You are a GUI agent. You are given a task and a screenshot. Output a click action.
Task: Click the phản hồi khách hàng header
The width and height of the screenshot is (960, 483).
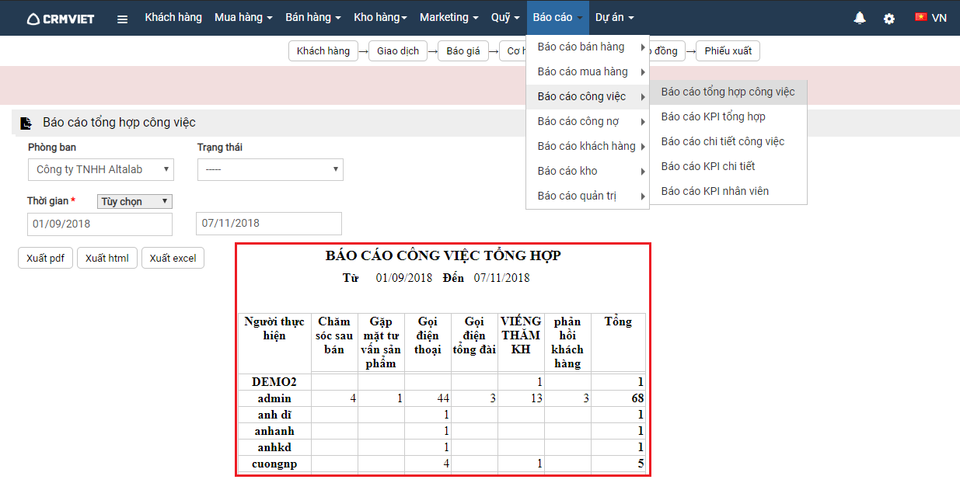pyautogui.click(x=567, y=342)
